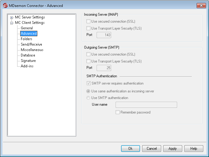
Task: Close the MDaemon Connector dialog
Action: pyautogui.click(x=201, y=5)
